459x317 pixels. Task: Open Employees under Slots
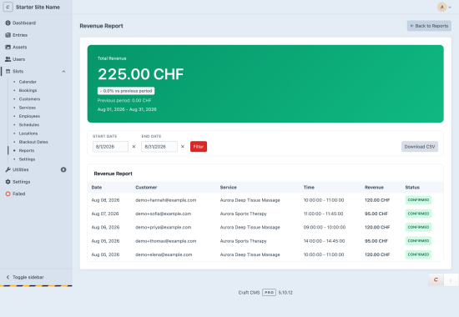point(29,116)
